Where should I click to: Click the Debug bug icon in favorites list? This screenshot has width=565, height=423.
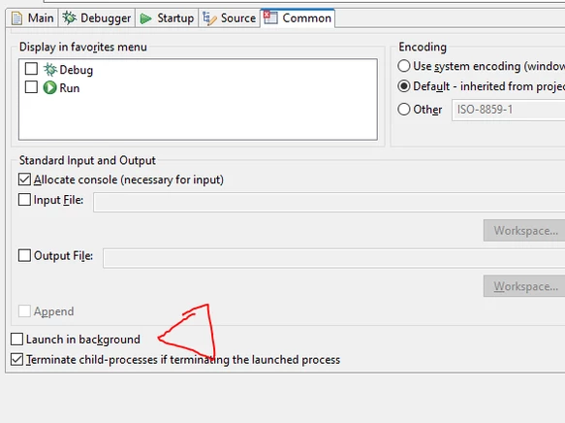[50, 70]
